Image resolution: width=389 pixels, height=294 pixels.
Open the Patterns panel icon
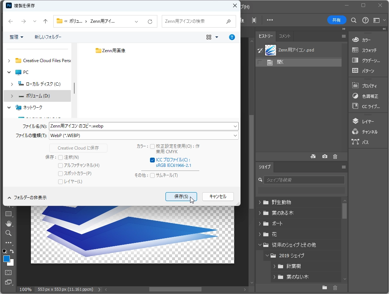pyautogui.click(x=355, y=71)
